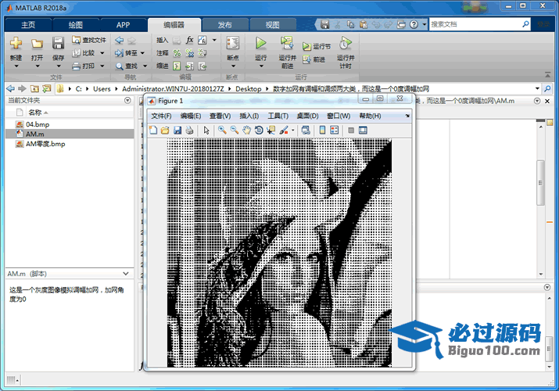Select the Pan hand tool in Figure toolbar
Viewport: 559px width, 391px height.
247,130
